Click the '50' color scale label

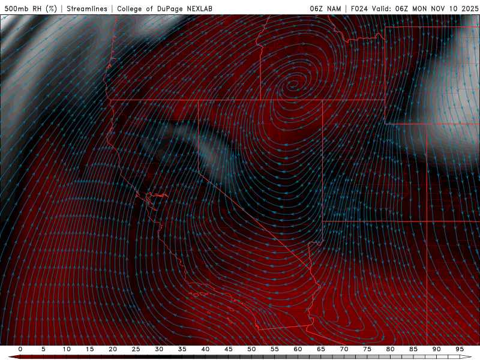[251, 349]
